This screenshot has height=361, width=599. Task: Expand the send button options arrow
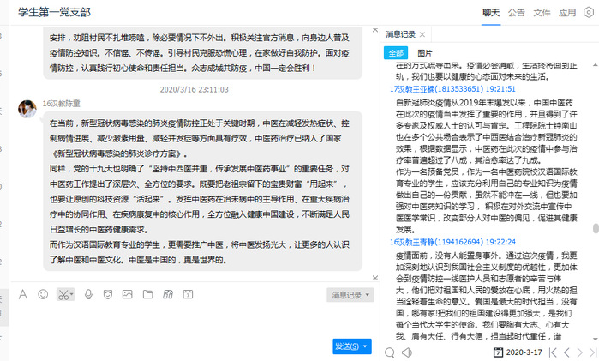pos(367,346)
